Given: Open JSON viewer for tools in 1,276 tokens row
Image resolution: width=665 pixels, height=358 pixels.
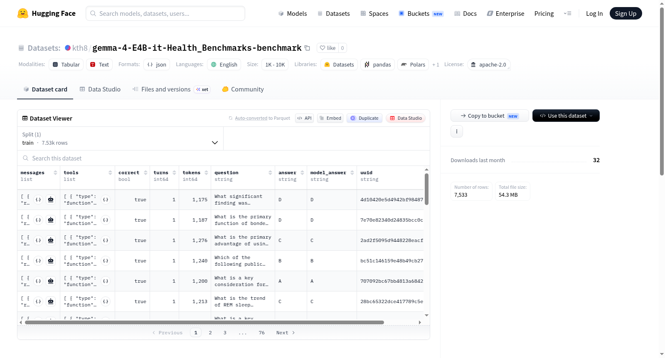Looking at the screenshot, I should point(106,240).
